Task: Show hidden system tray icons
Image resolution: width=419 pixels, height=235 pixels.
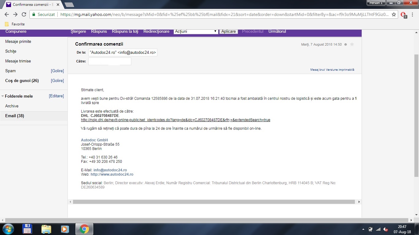Action: (363, 229)
